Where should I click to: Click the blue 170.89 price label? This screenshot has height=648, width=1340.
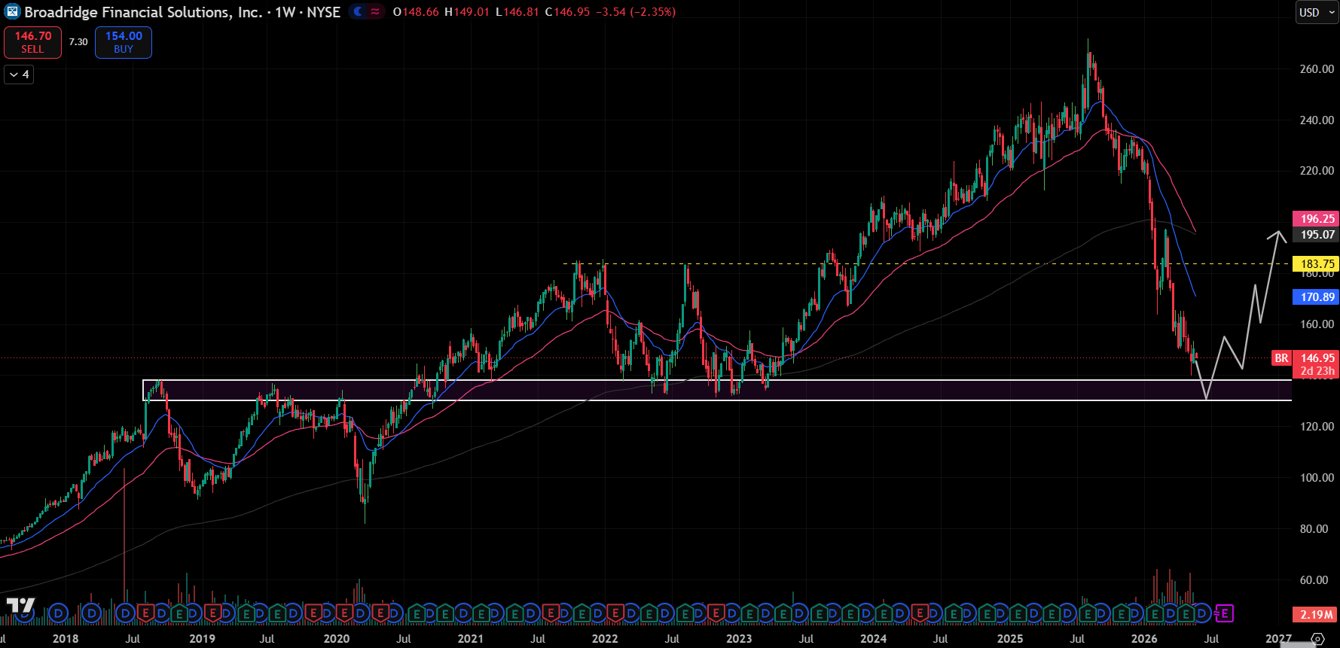tap(1316, 297)
